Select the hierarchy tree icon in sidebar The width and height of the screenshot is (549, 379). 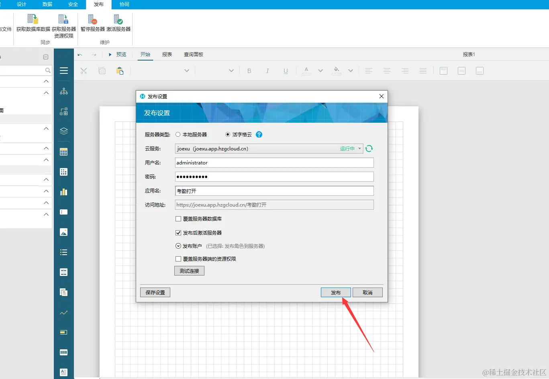pos(64,91)
